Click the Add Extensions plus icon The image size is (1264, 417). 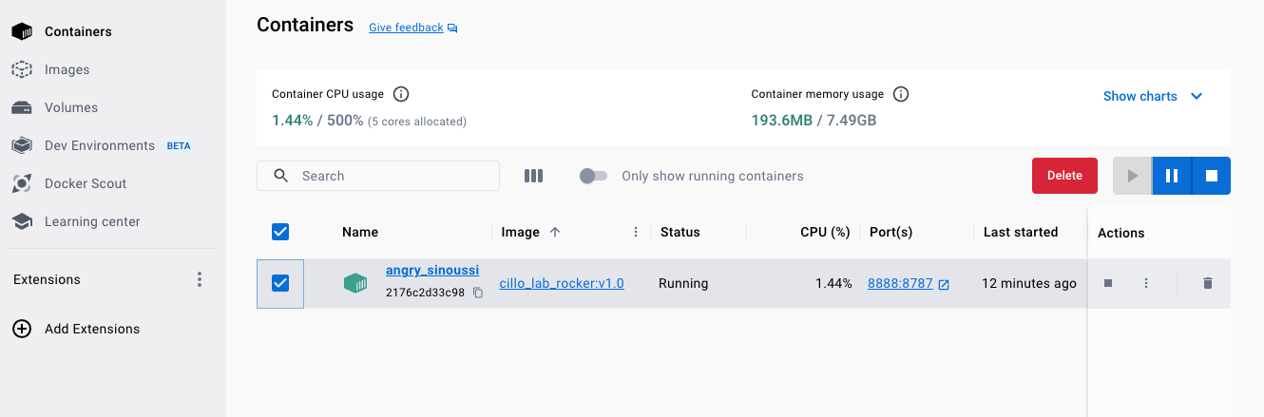point(22,329)
